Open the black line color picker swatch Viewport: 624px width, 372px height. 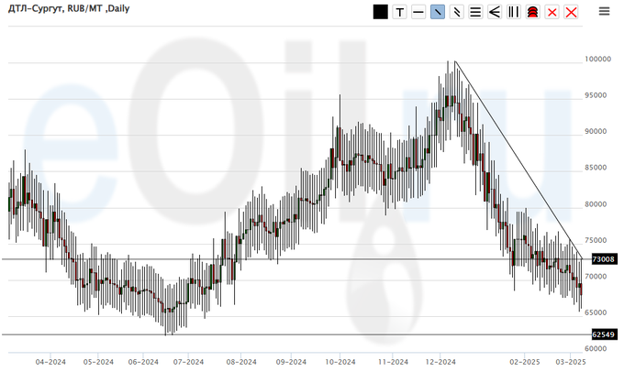coord(381,12)
